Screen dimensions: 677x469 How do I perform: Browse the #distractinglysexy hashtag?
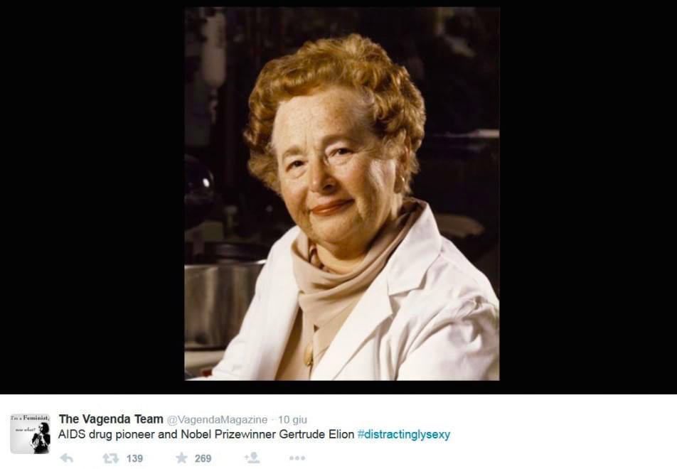[404, 434]
